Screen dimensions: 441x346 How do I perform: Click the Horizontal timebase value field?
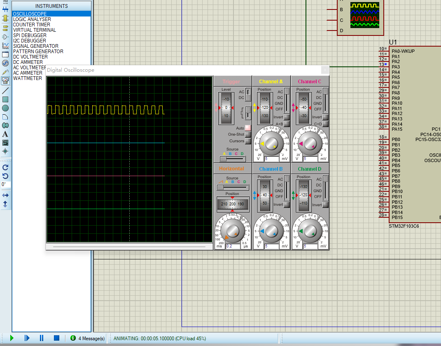(233, 246)
